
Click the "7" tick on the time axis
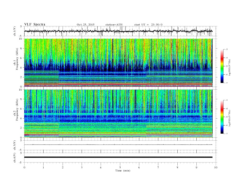coord(158,167)
